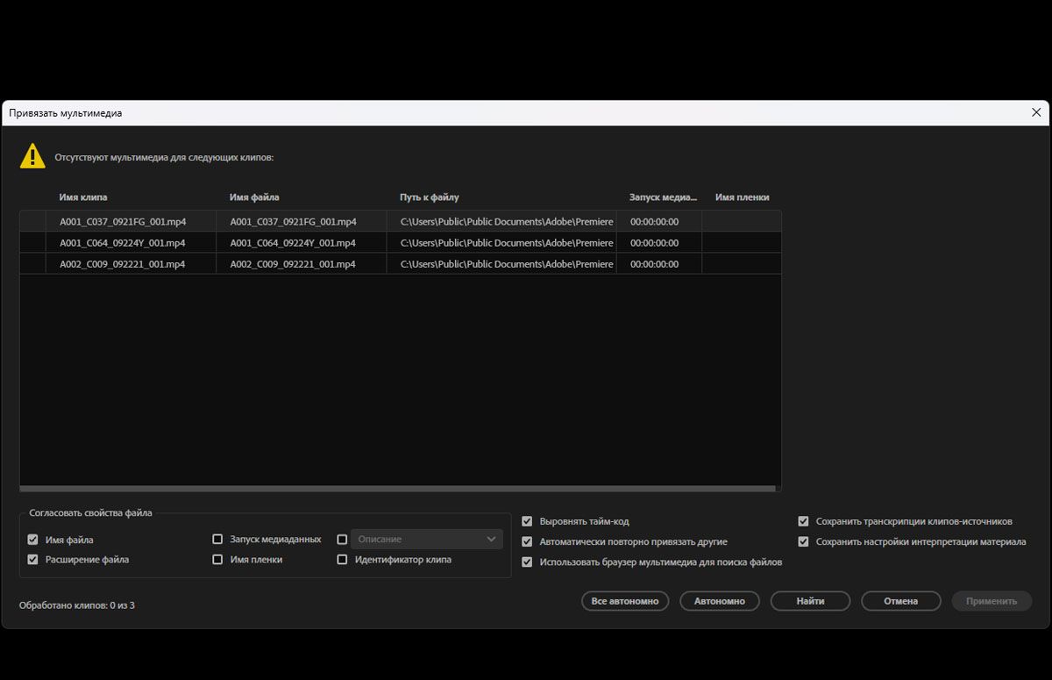Toggle the Выровнять тайм-код checkbox
1052x680 pixels.
pos(527,521)
